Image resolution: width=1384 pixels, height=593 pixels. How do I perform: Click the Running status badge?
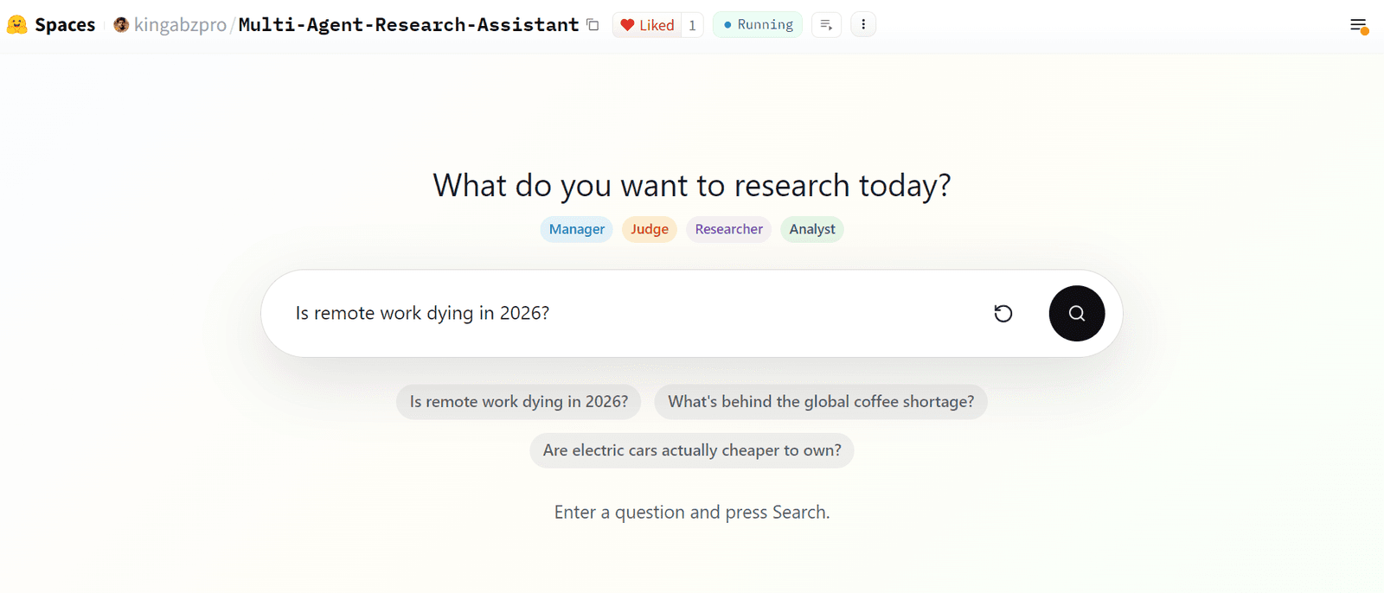(758, 25)
